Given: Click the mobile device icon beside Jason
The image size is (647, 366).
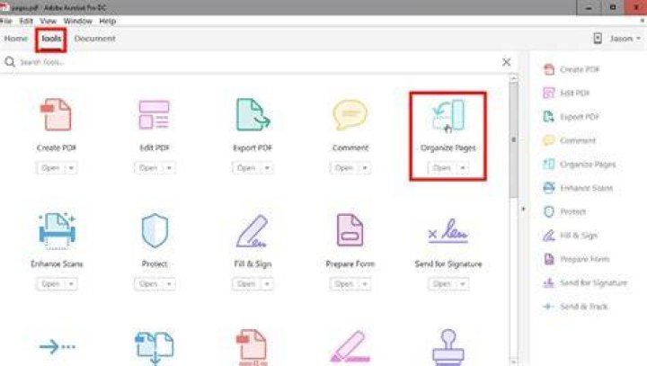Looking at the screenshot, I should 598,39.
